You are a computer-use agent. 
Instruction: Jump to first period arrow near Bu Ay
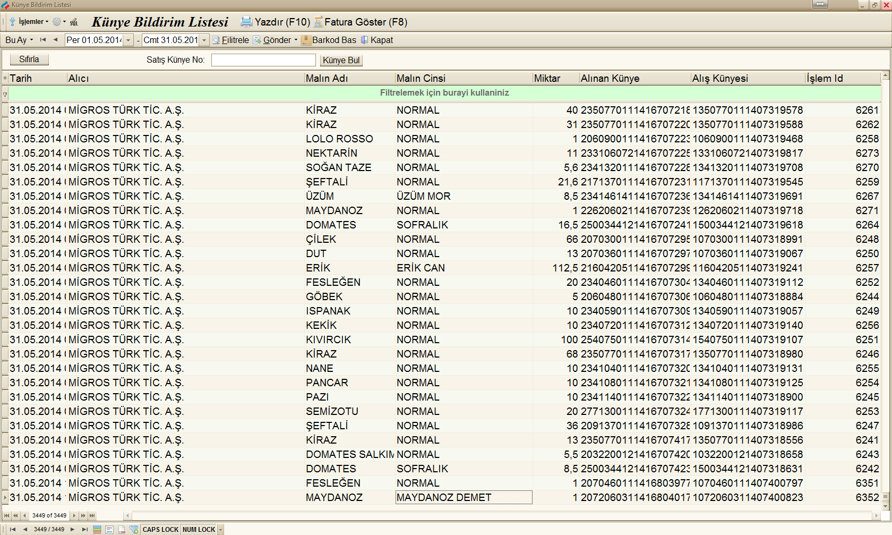coord(43,40)
